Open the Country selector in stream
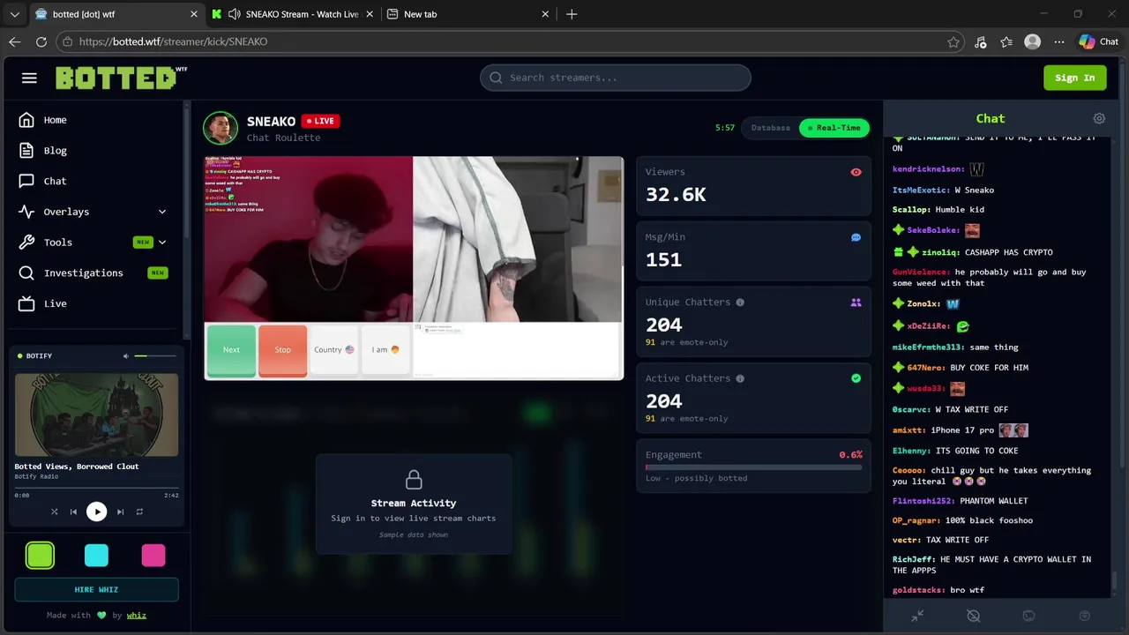This screenshot has width=1129, height=635. [334, 350]
